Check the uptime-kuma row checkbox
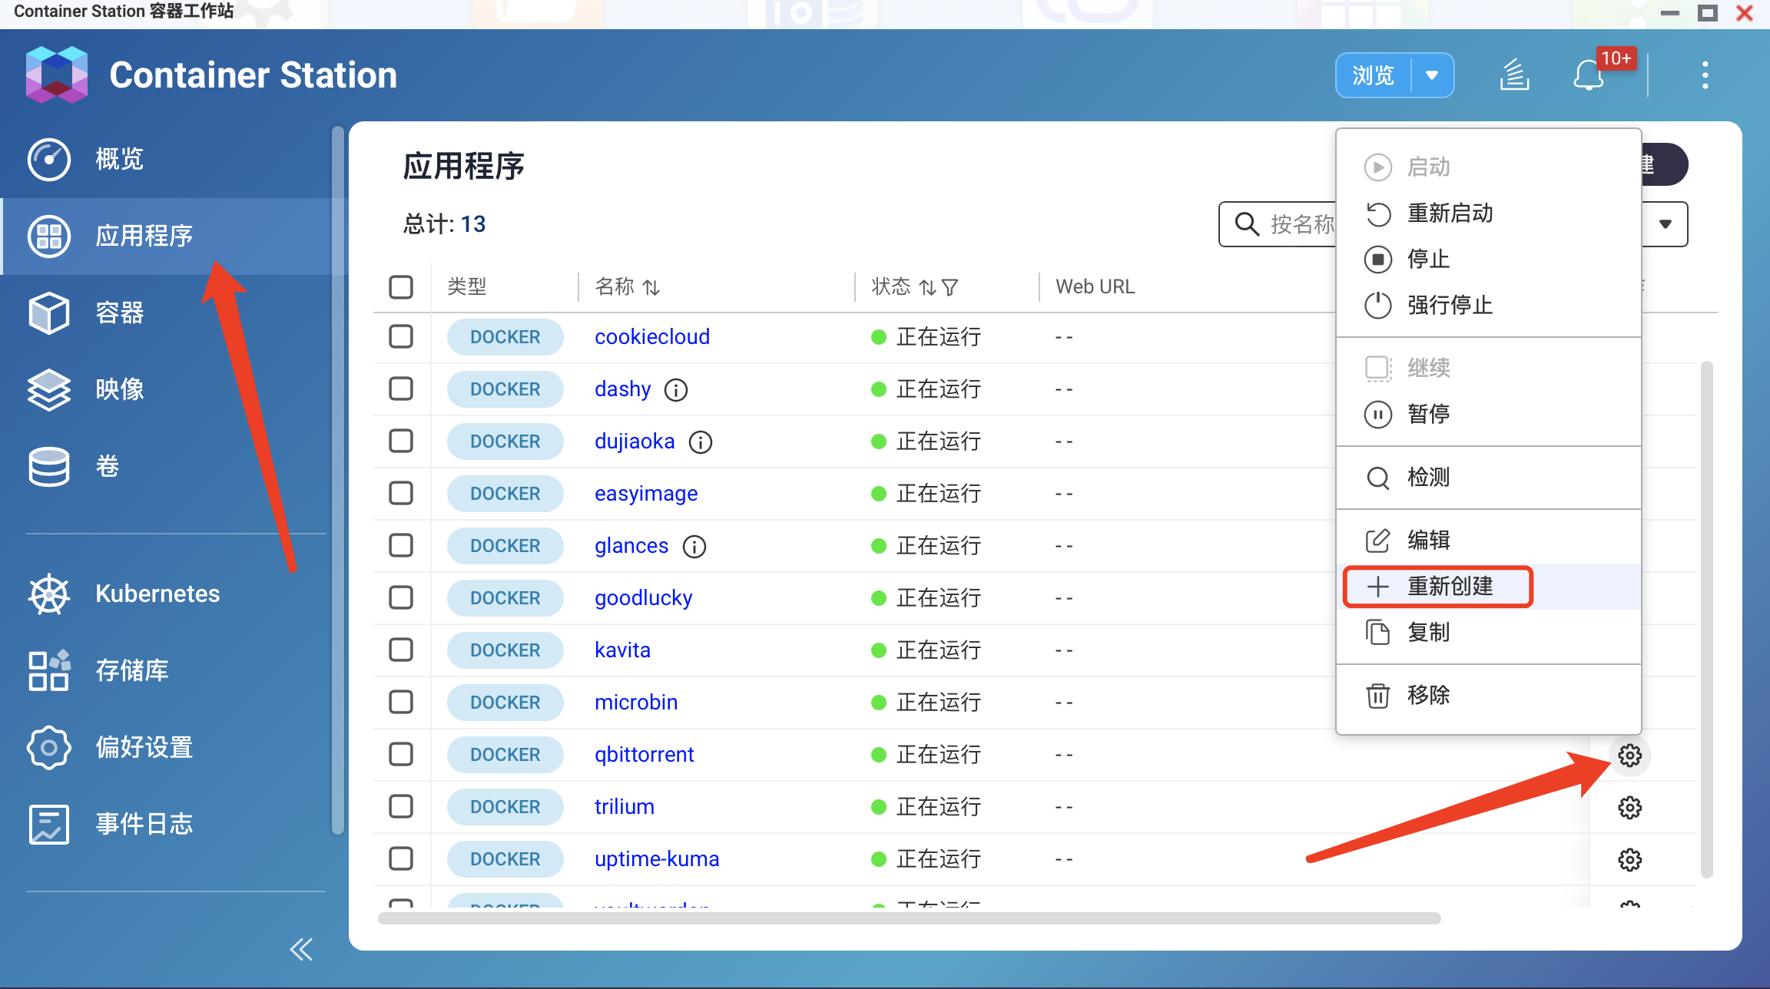This screenshot has height=989, width=1770. tap(401, 858)
